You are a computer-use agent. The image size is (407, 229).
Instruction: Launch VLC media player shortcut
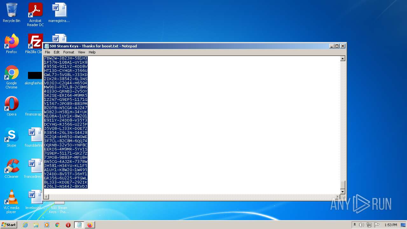click(11, 202)
